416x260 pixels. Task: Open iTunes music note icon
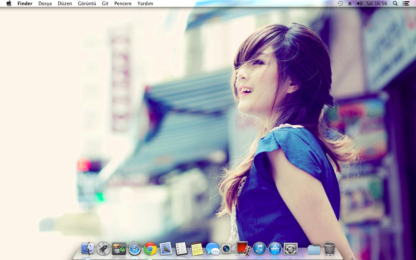coord(259,249)
